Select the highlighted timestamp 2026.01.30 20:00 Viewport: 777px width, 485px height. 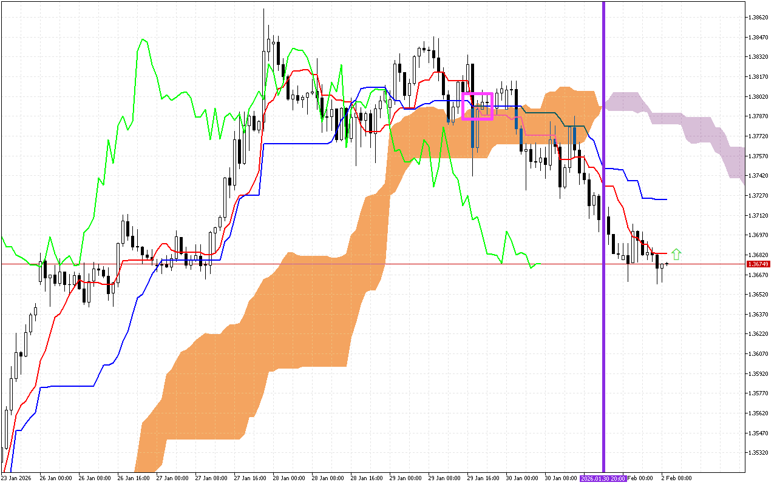coord(602,478)
